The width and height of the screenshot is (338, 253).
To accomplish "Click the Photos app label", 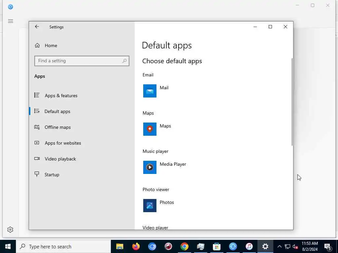I will coord(167,203).
